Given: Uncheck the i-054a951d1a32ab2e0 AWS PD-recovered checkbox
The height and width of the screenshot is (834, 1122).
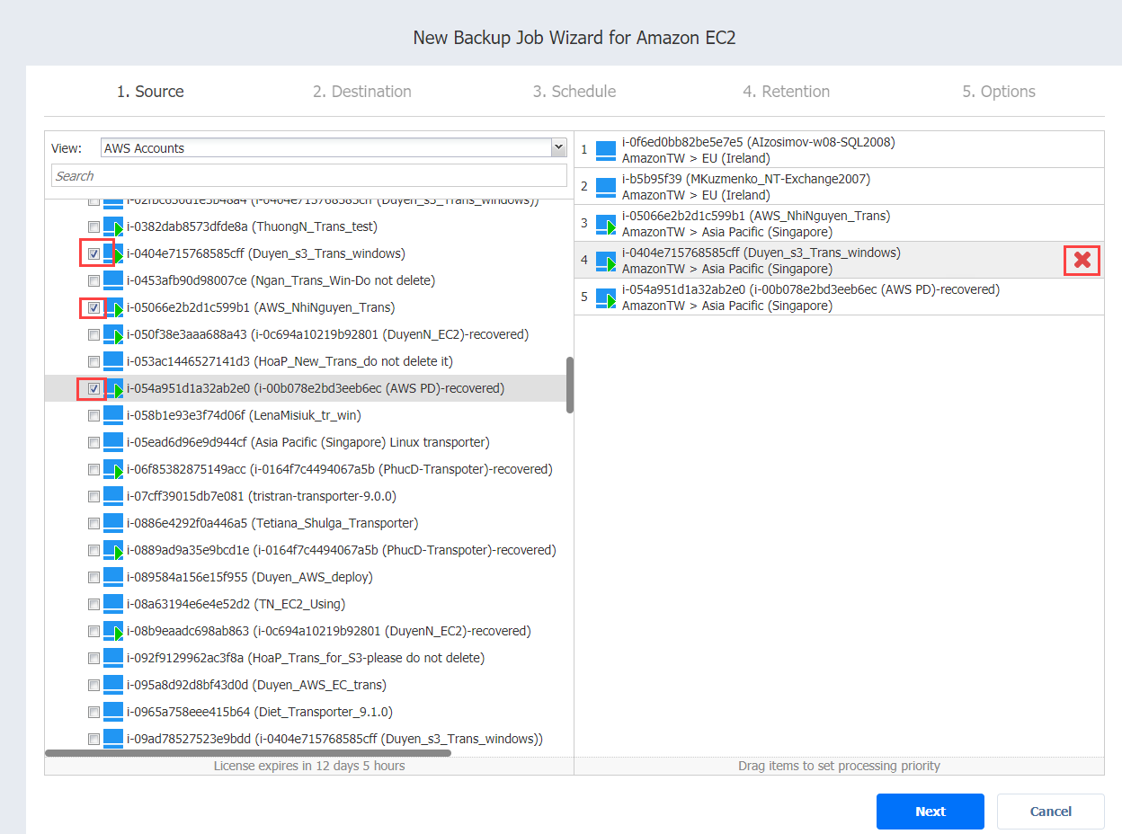Looking at the screenshot, I should pos(93,388).
